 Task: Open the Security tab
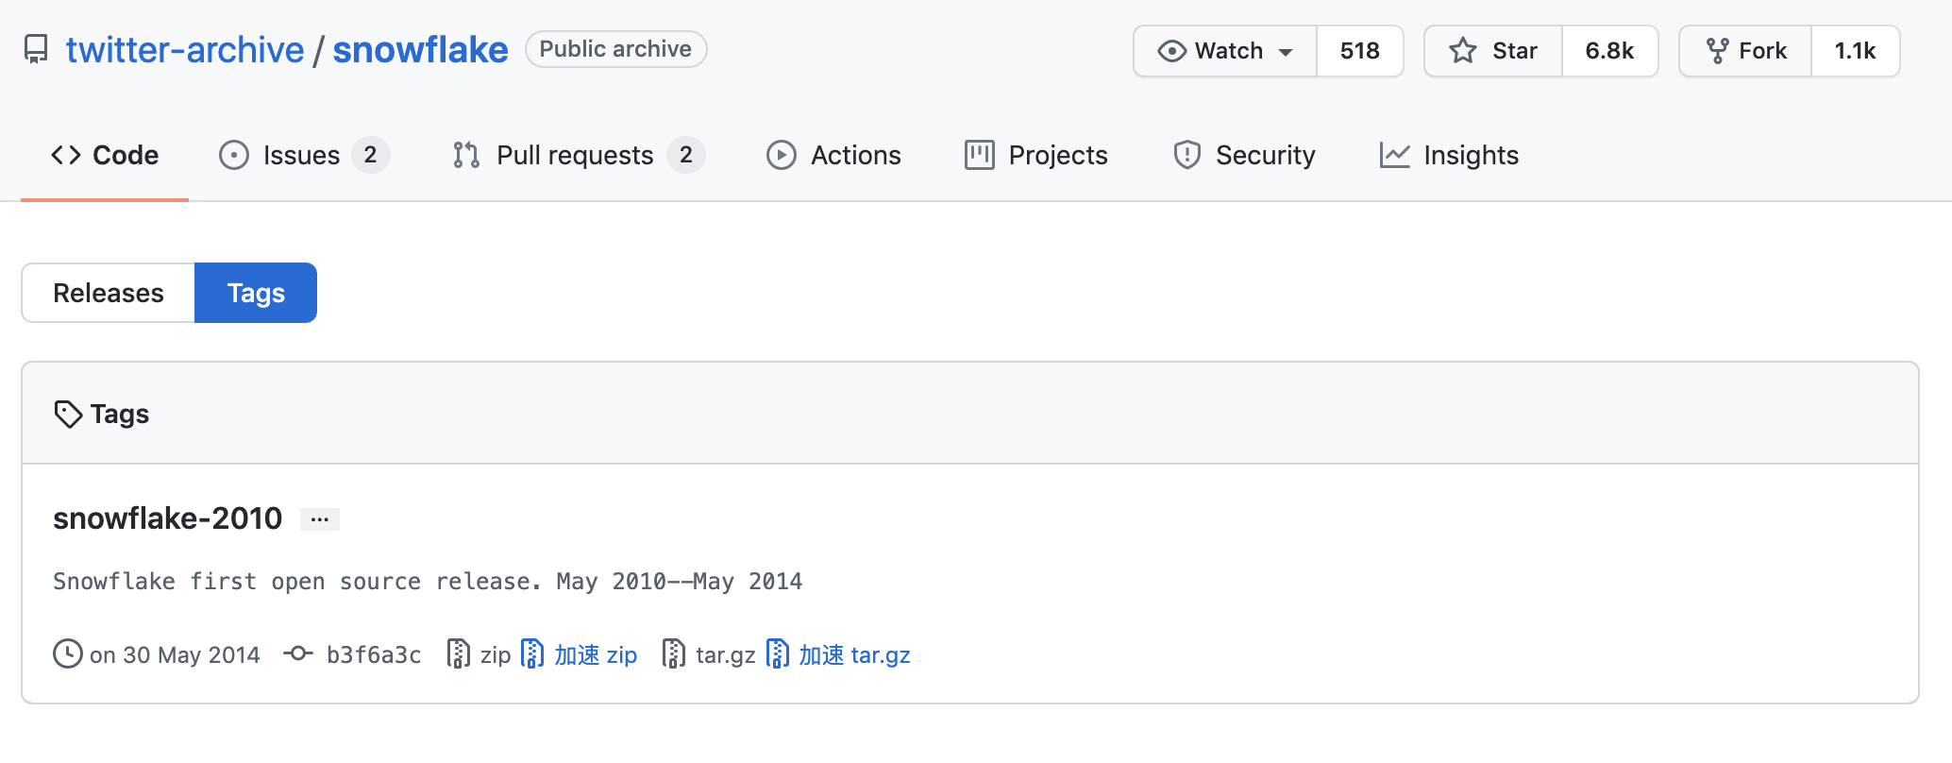1244,155
